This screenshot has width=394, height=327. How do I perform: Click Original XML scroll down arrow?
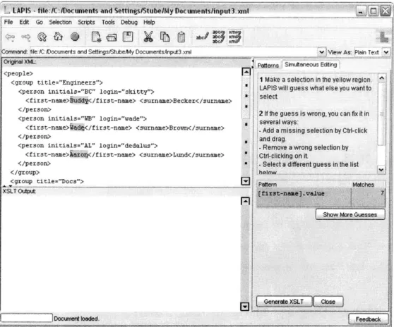tap(245, 181)
